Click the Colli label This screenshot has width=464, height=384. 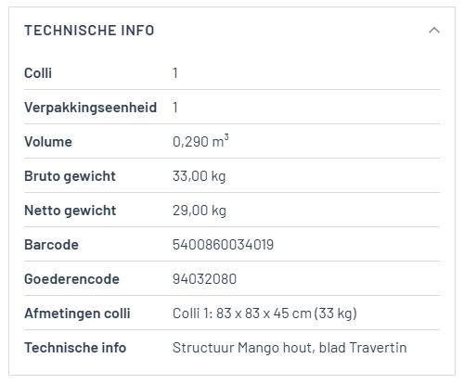pos(38,73)
